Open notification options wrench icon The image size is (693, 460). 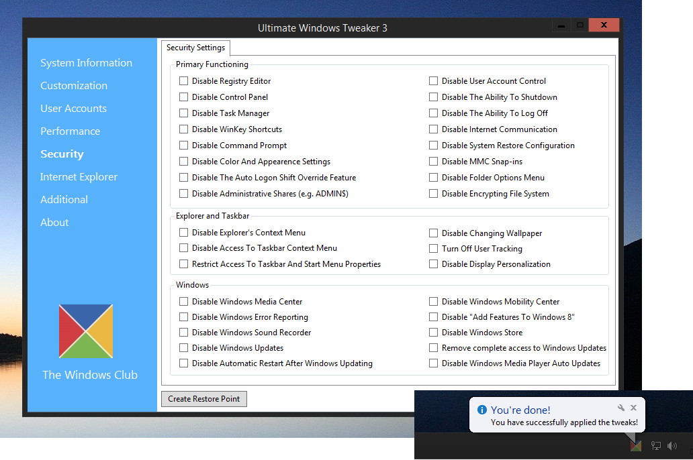coord(621,408)
